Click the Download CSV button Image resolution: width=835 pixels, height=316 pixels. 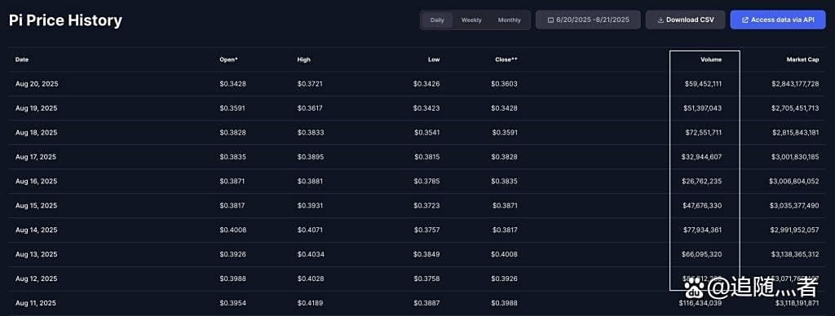pyautogui.click(x=685, y=20)
